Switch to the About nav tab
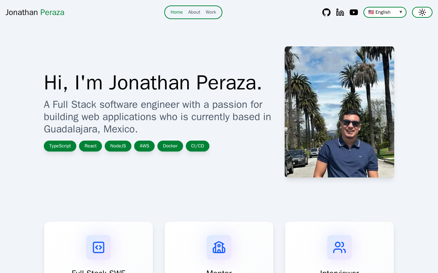 194,12
